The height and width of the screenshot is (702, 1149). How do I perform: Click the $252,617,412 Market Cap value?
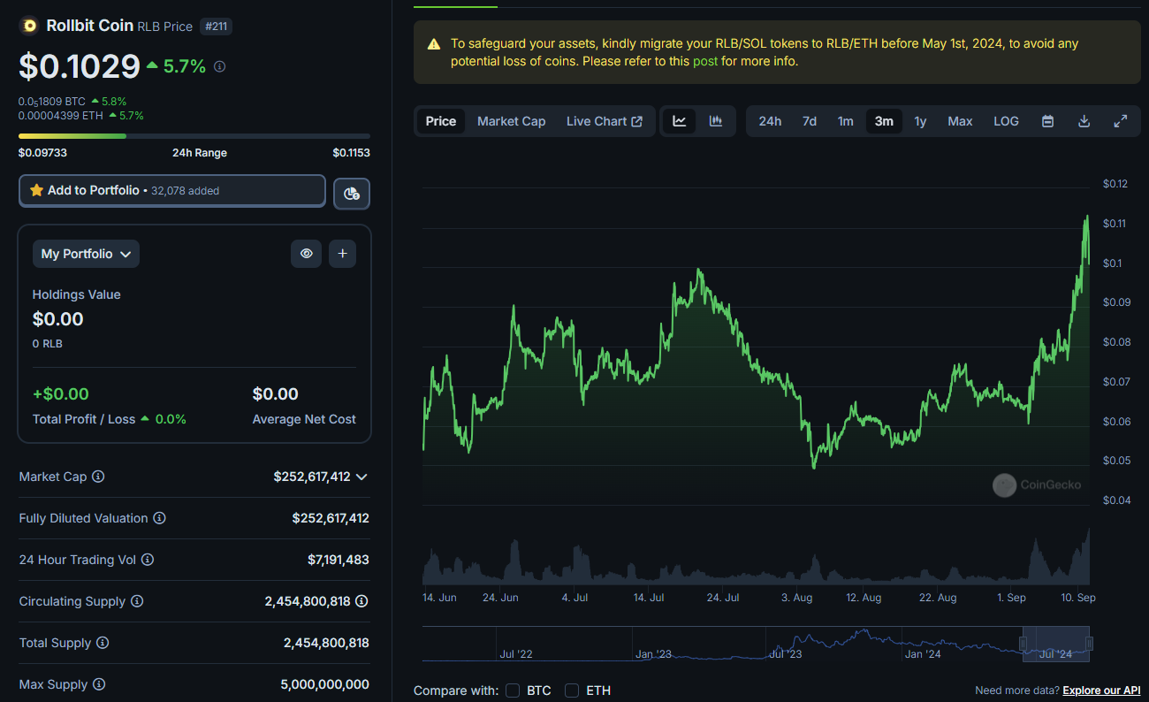click(312, 477)
